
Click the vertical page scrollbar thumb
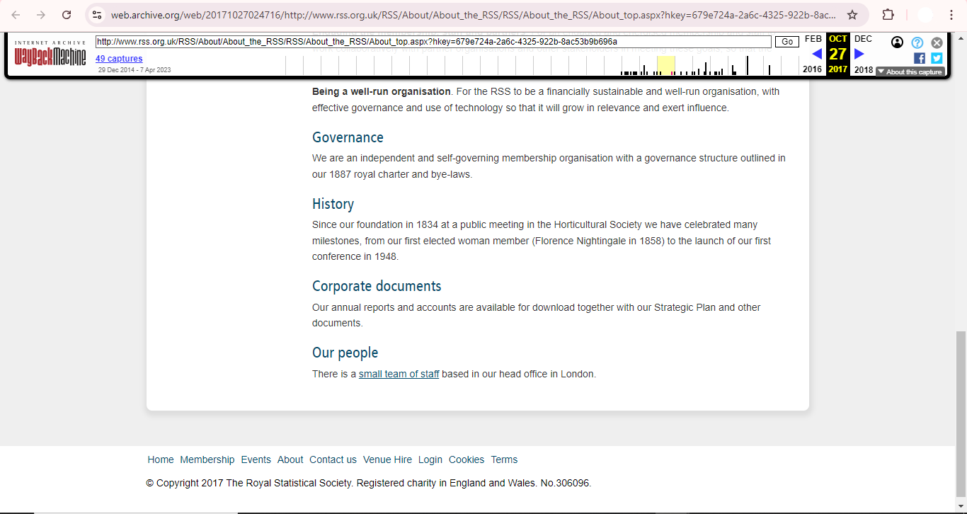click(x=961, y=413)
